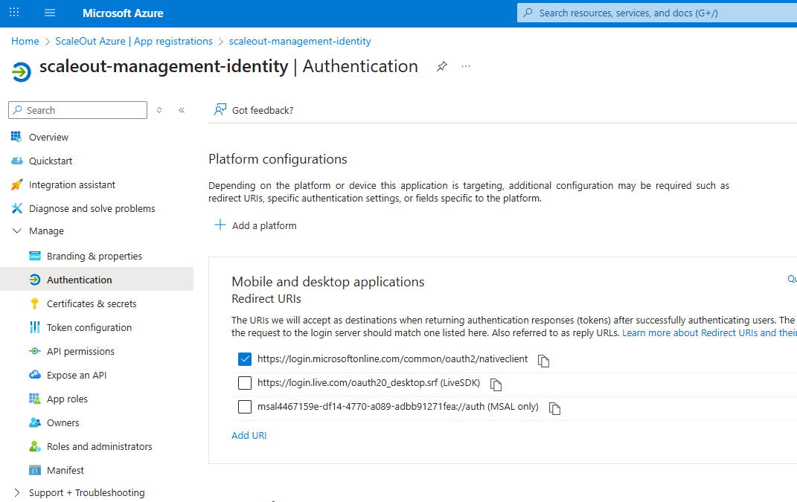The width and height of the screenshot is (797, 502).
Task: Click the Branding & properties icon
Action: coord(34,256)
